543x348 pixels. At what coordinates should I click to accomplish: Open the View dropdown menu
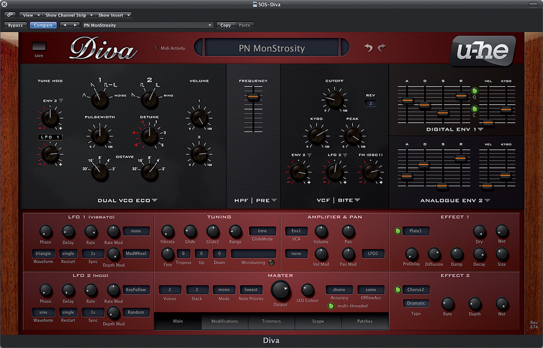[30, 15]
